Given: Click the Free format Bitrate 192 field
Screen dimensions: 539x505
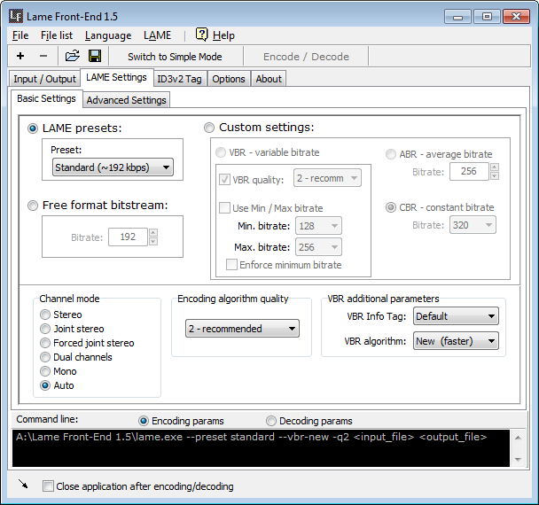Looking at the screenshot, I should 128,237.
